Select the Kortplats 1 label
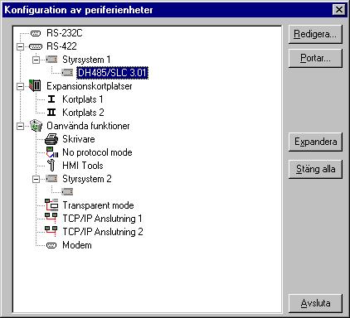The width and height of the screenshot is (350, 318). (x=83, y=99)
